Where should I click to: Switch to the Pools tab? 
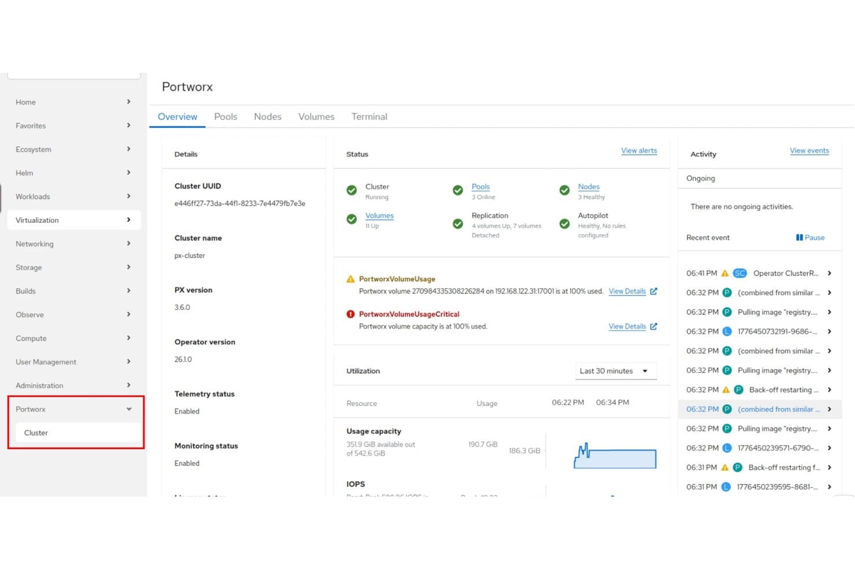[x=225, y=117]
